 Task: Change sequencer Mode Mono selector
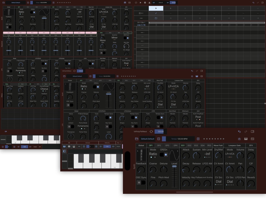click(103, 40)
